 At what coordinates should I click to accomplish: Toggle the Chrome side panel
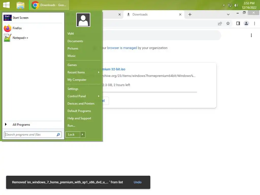click(x=238, y=24)
